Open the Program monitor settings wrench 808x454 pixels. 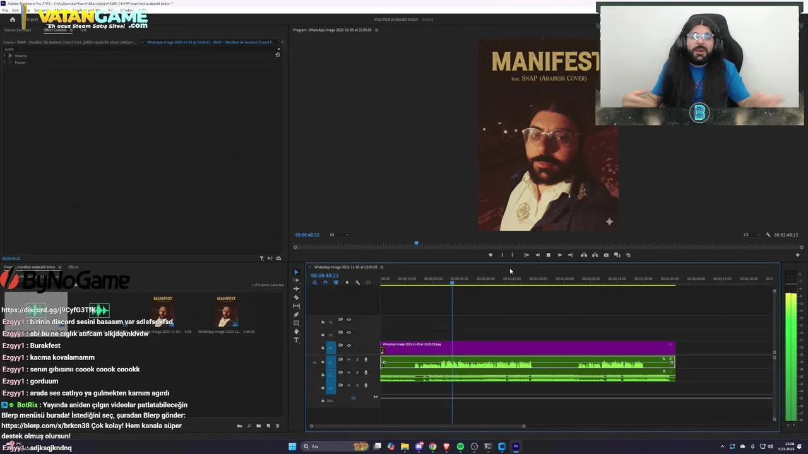pos(768,235)
